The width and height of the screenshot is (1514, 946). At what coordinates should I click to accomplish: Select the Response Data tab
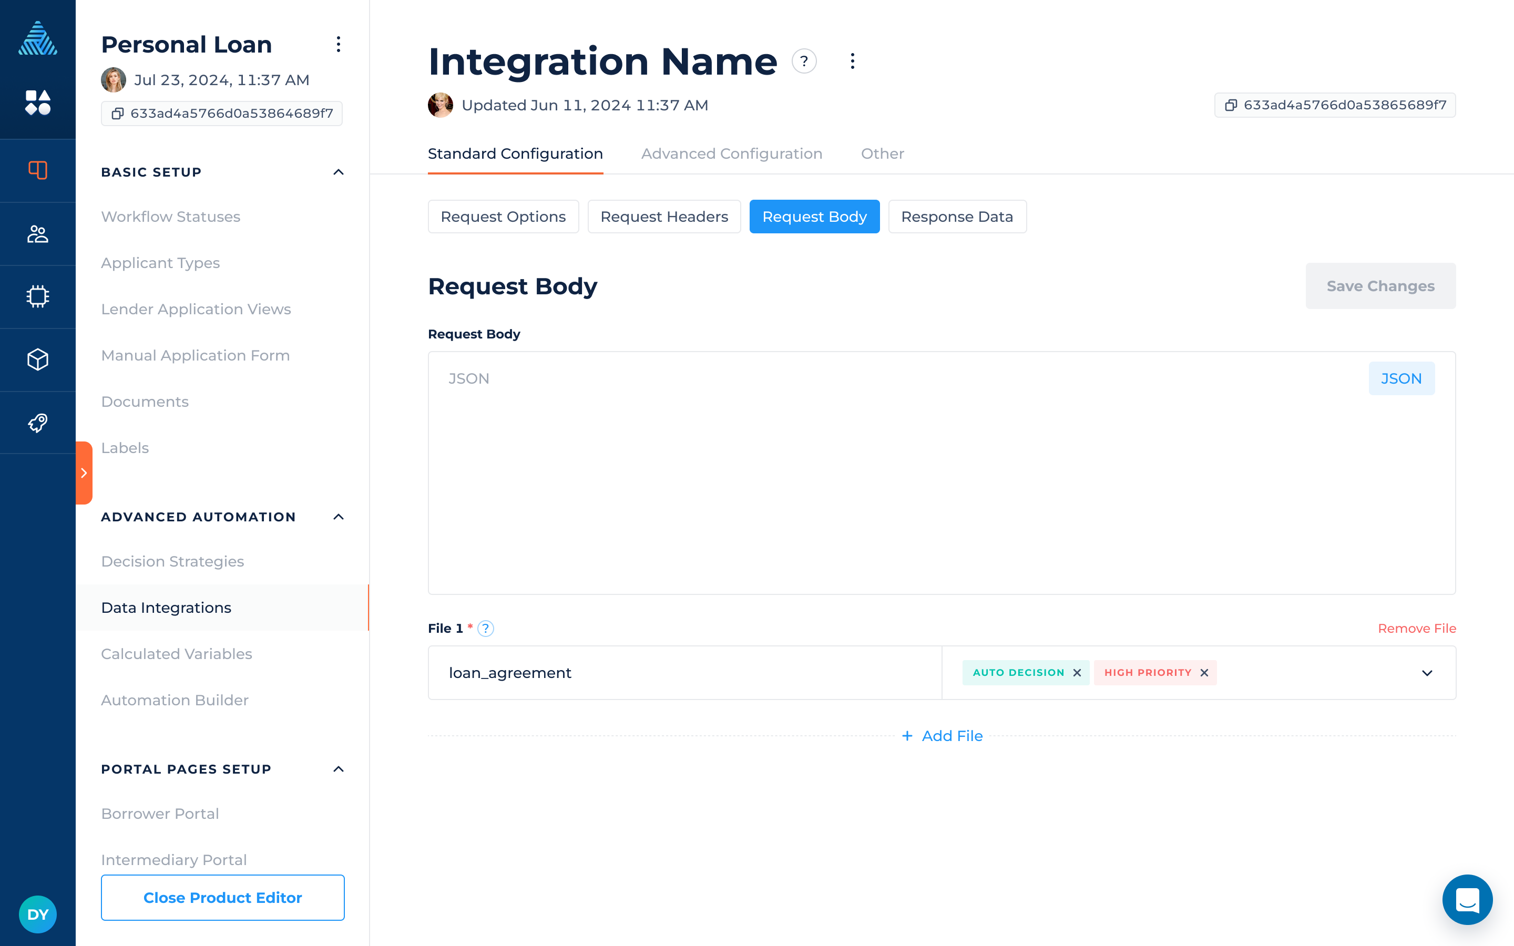957,217
